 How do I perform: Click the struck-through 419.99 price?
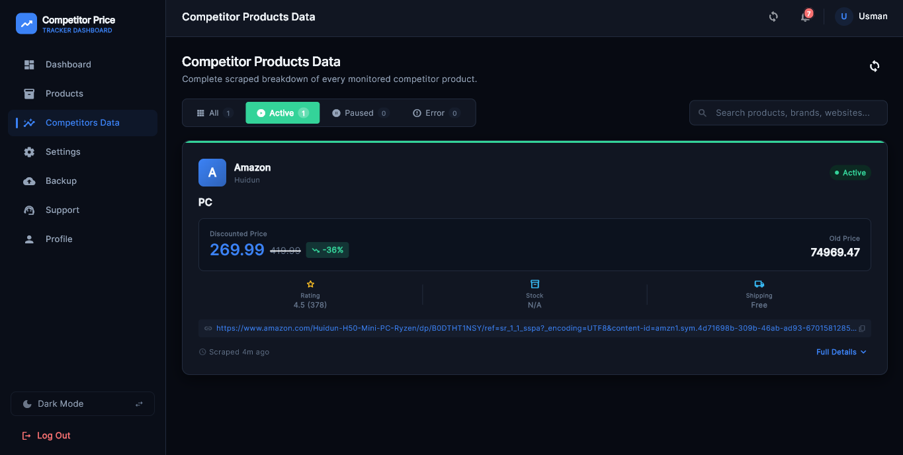click(285, 251)
